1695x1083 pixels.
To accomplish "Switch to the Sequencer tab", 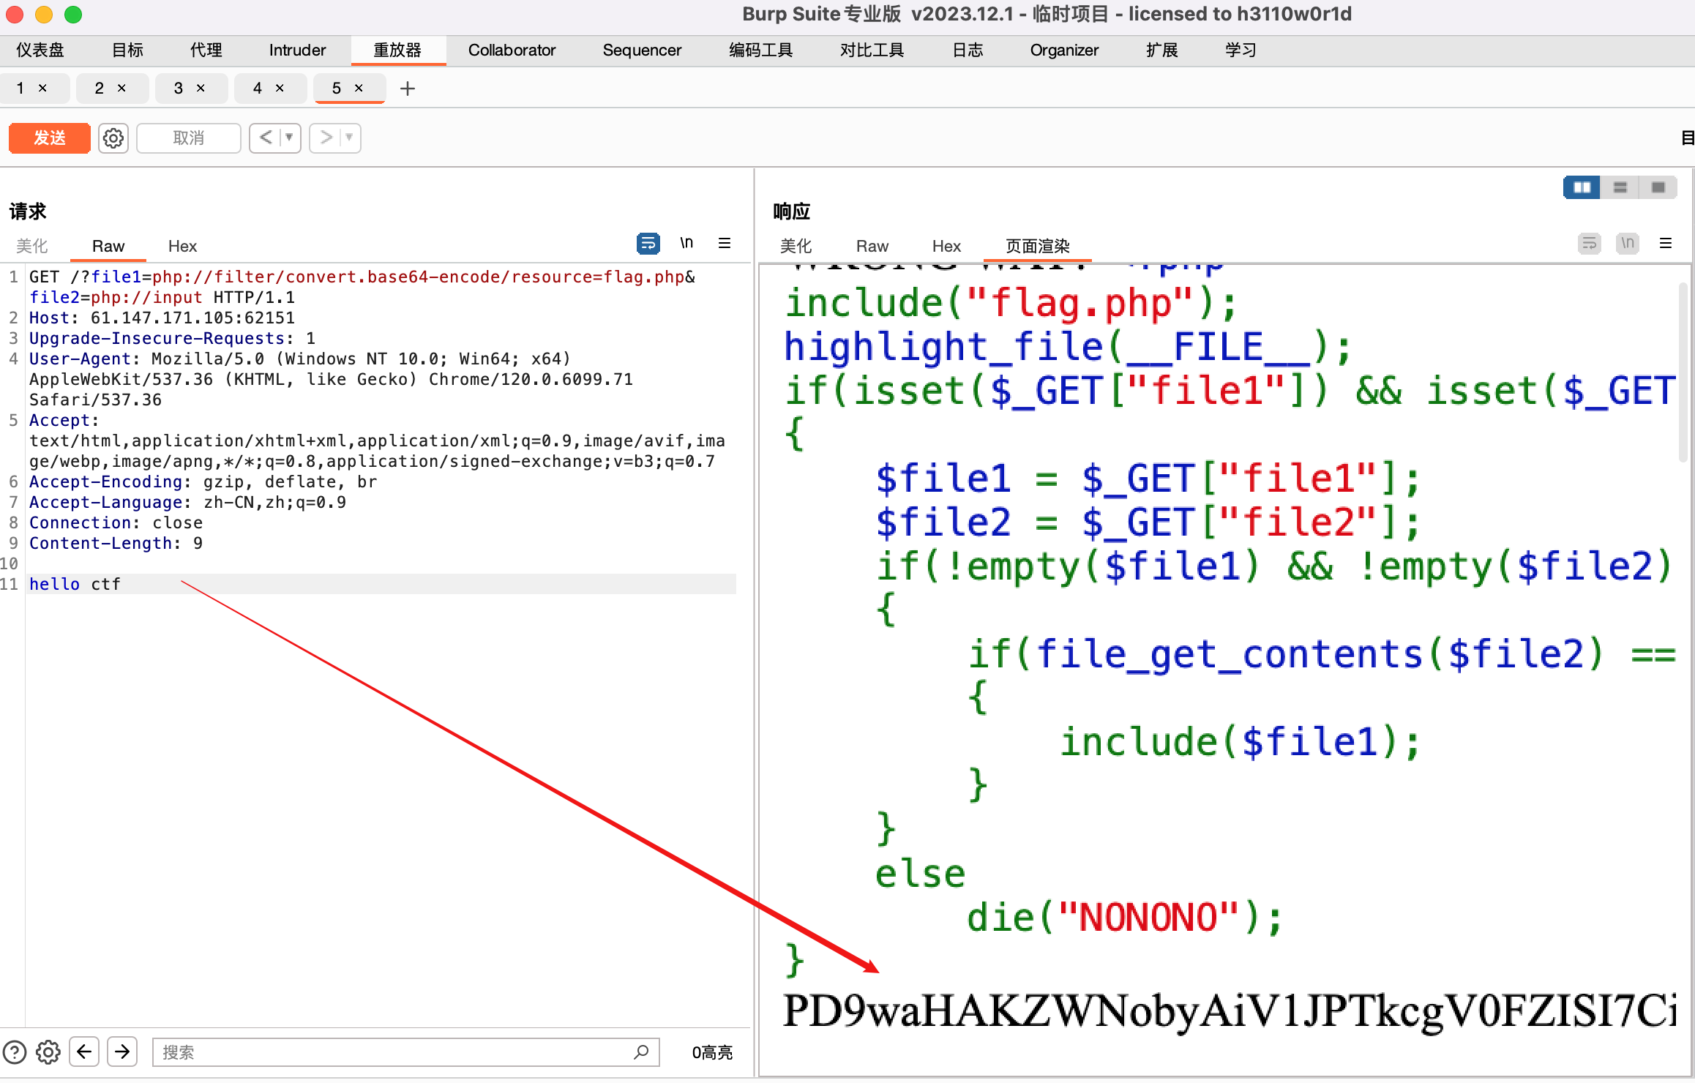I will point(642,50).
